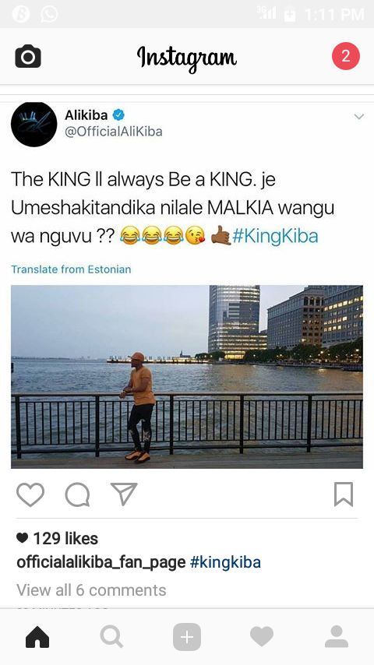This screenshot has height=665, width=374.
Task: Share post via paper plane icon
Action: click(x=124, y=494)
